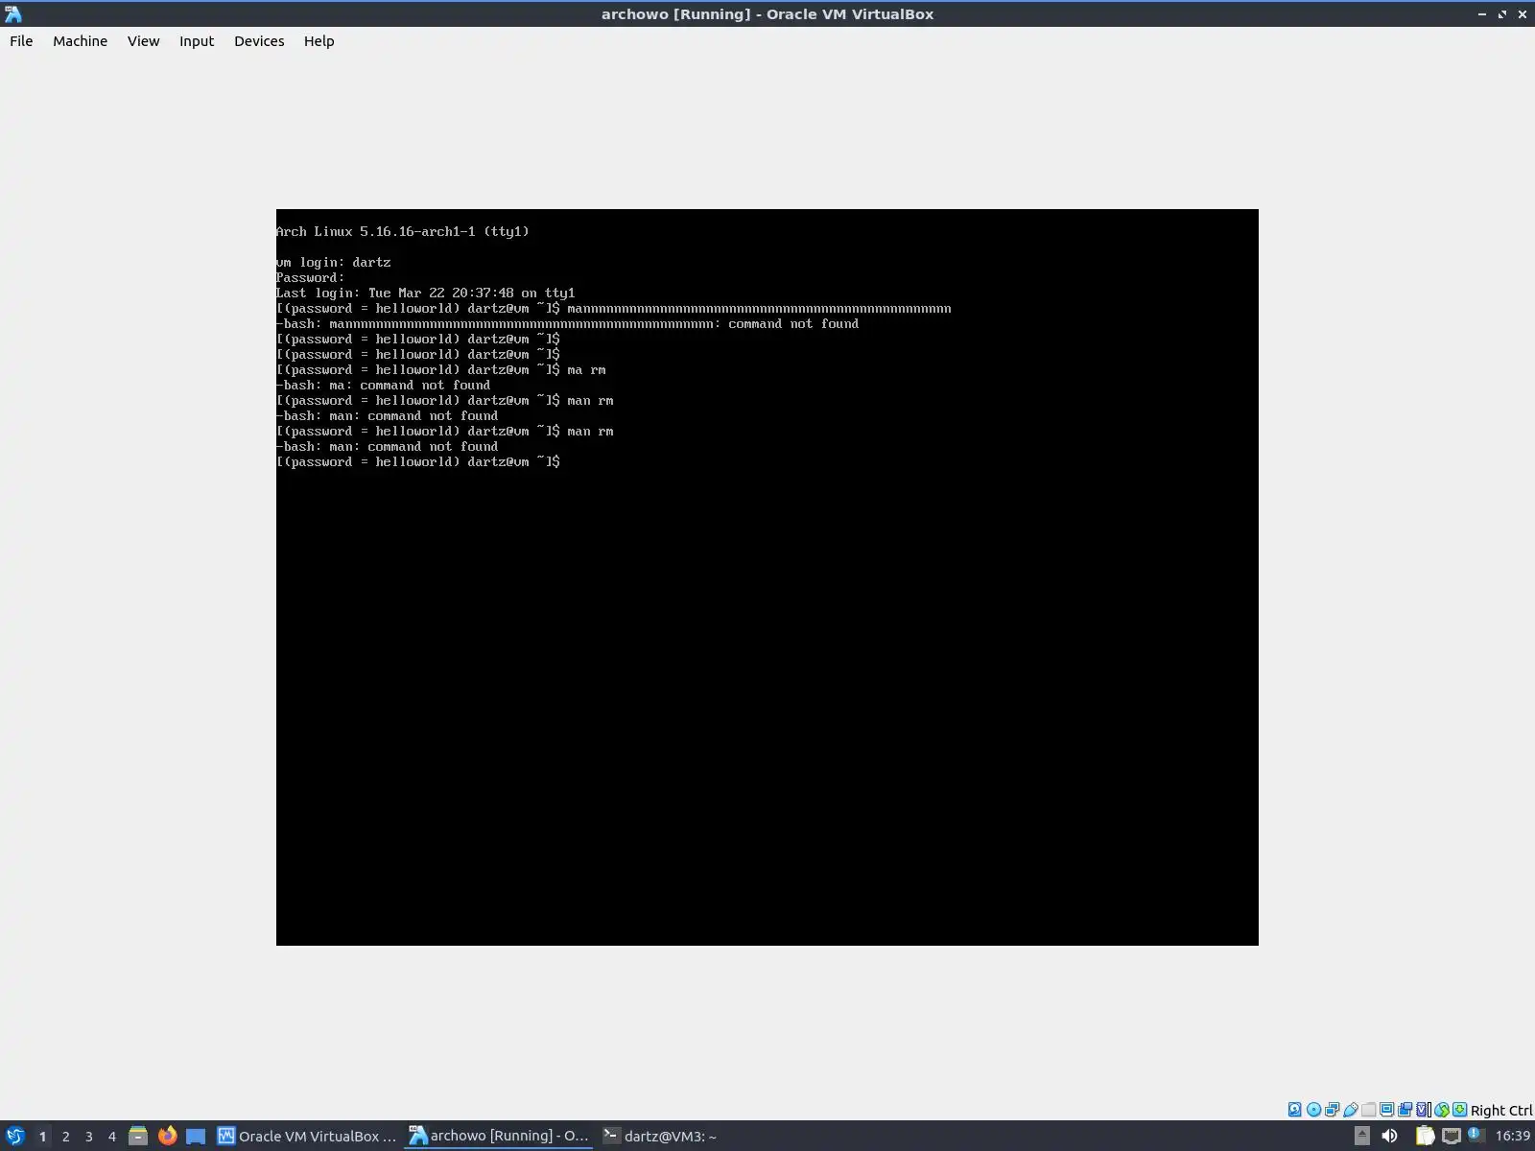Switch to workspace 1
Image resolution: width=1535 pixels, height=1151 pixels.
[42, 1137]
